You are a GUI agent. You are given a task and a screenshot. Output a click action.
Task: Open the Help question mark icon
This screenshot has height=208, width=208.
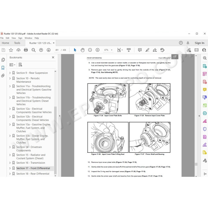click(x=181, y=43)
